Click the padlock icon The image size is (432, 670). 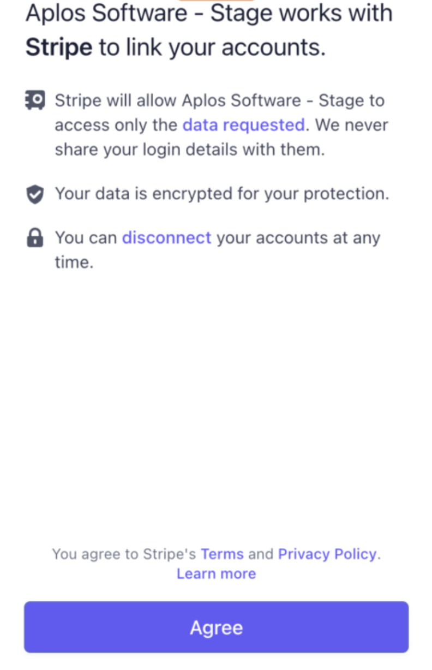click(35, 238)
